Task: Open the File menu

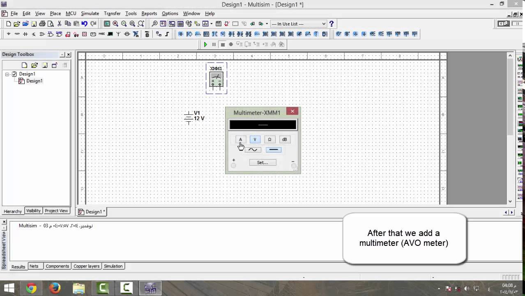Action: click(14, 14)
